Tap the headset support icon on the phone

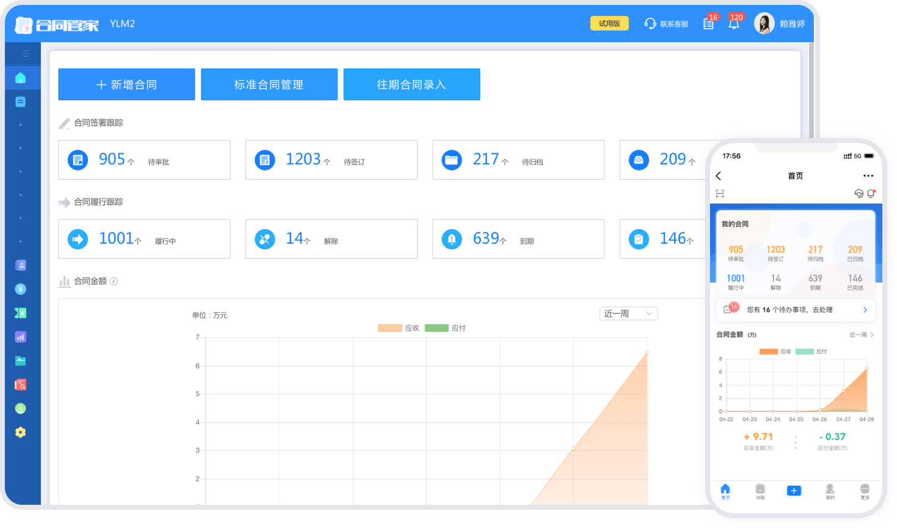coord(859,194)
